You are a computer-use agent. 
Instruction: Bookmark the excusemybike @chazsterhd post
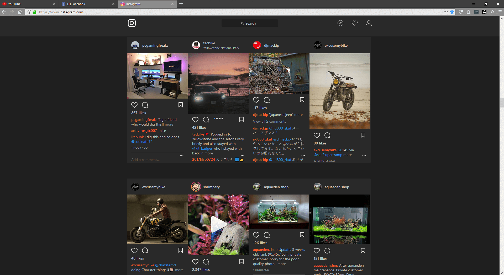[x=181, y=250]
